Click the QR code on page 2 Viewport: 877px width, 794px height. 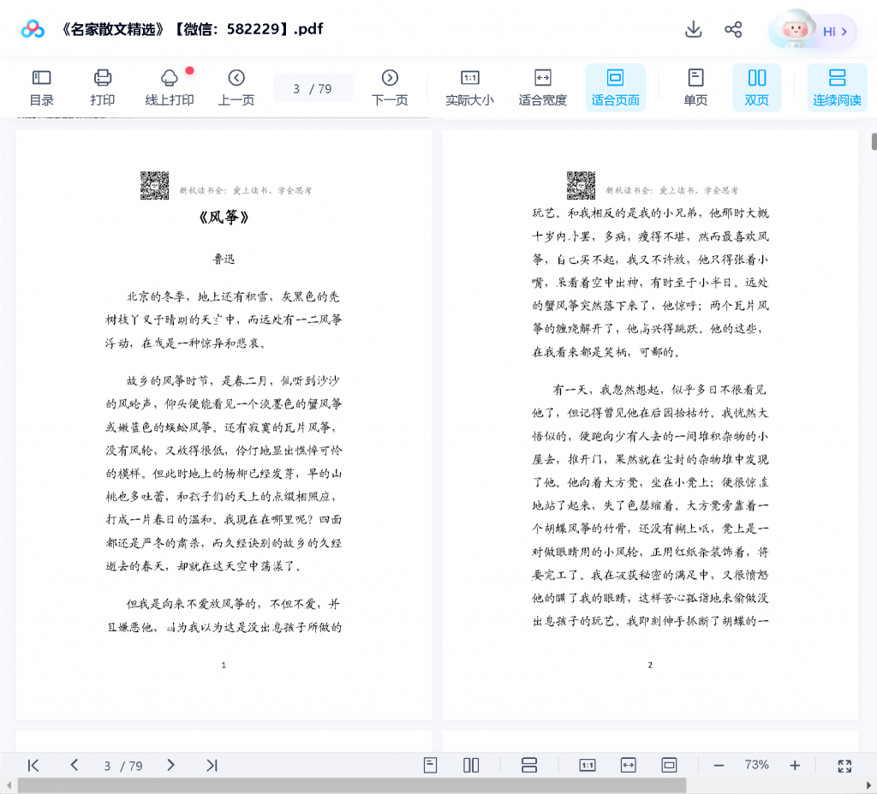pyautogui.click(x=582, y=186)
